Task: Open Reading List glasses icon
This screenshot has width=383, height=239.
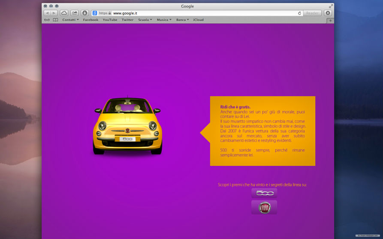Action: [47, 20]
